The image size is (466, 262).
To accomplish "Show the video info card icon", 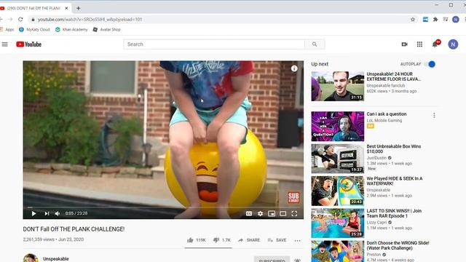I will pos(294,68).
